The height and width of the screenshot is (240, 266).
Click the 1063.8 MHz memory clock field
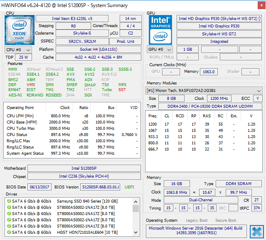177,192
